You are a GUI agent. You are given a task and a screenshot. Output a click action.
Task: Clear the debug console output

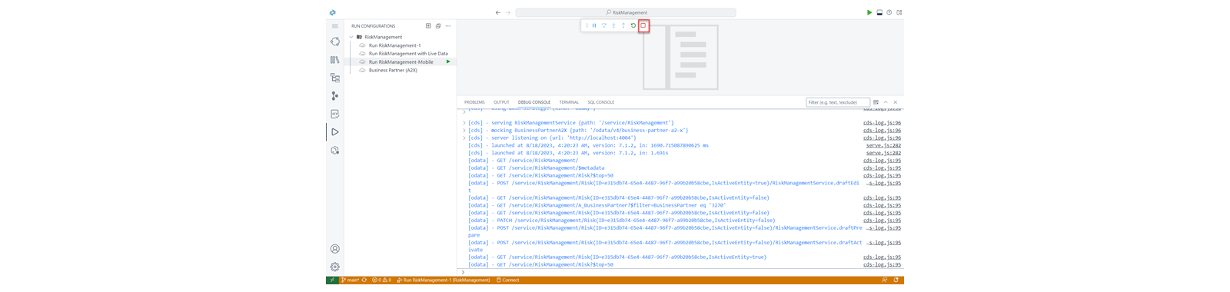click(876, 102)
